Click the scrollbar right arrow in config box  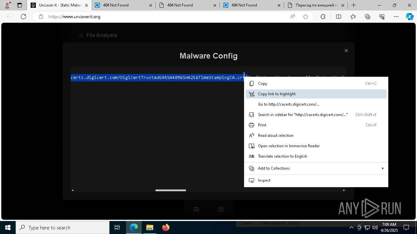pyautogui.click(x=344, y=190)
